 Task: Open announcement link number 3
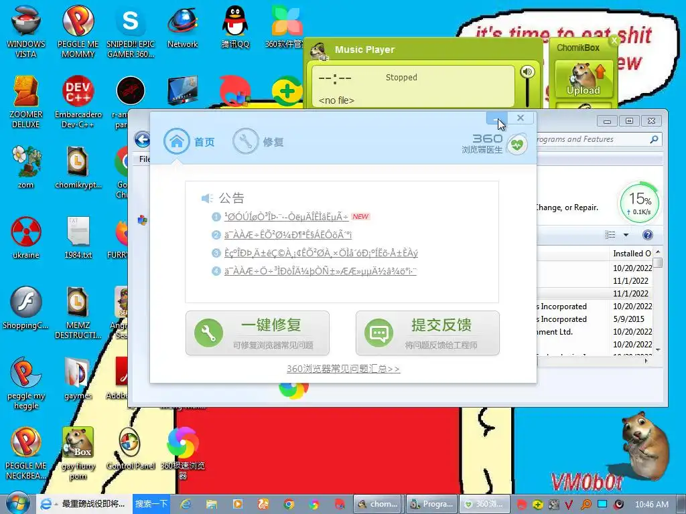point(321,253)
